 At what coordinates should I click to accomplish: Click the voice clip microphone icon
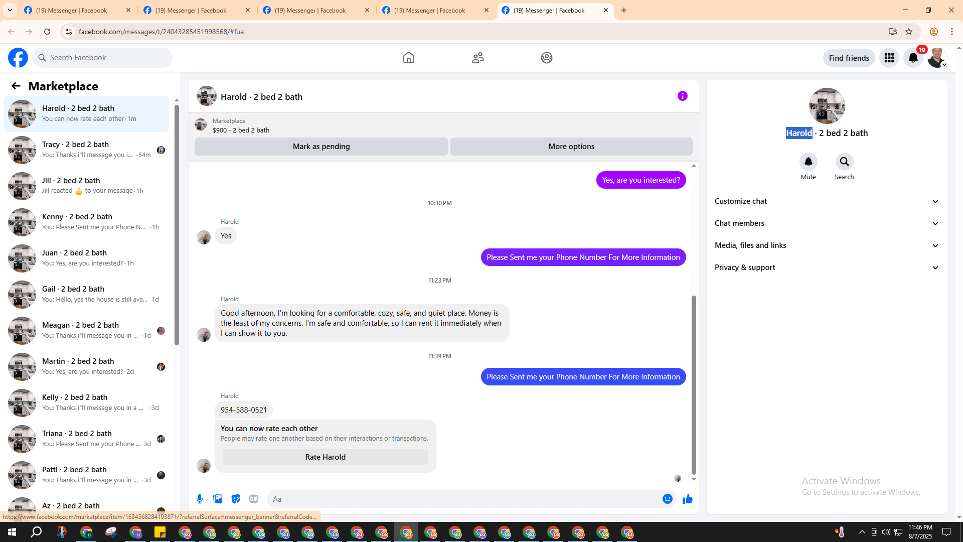click(x=200, y=499)
